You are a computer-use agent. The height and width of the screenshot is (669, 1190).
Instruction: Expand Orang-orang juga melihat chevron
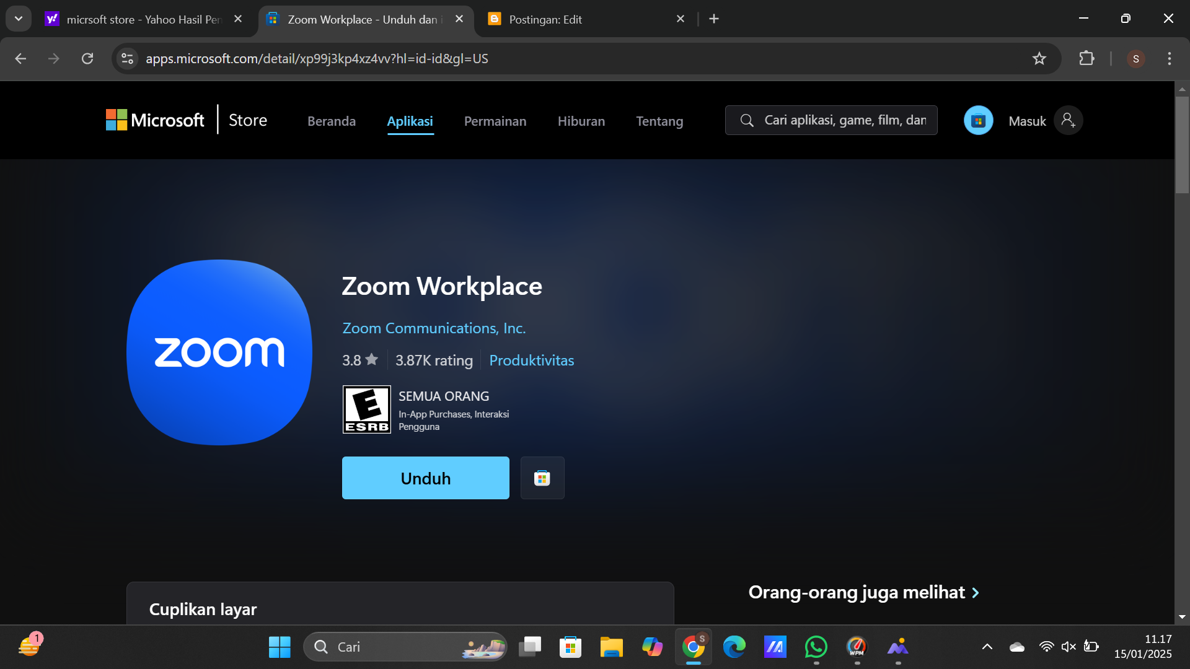pos(976,593)
